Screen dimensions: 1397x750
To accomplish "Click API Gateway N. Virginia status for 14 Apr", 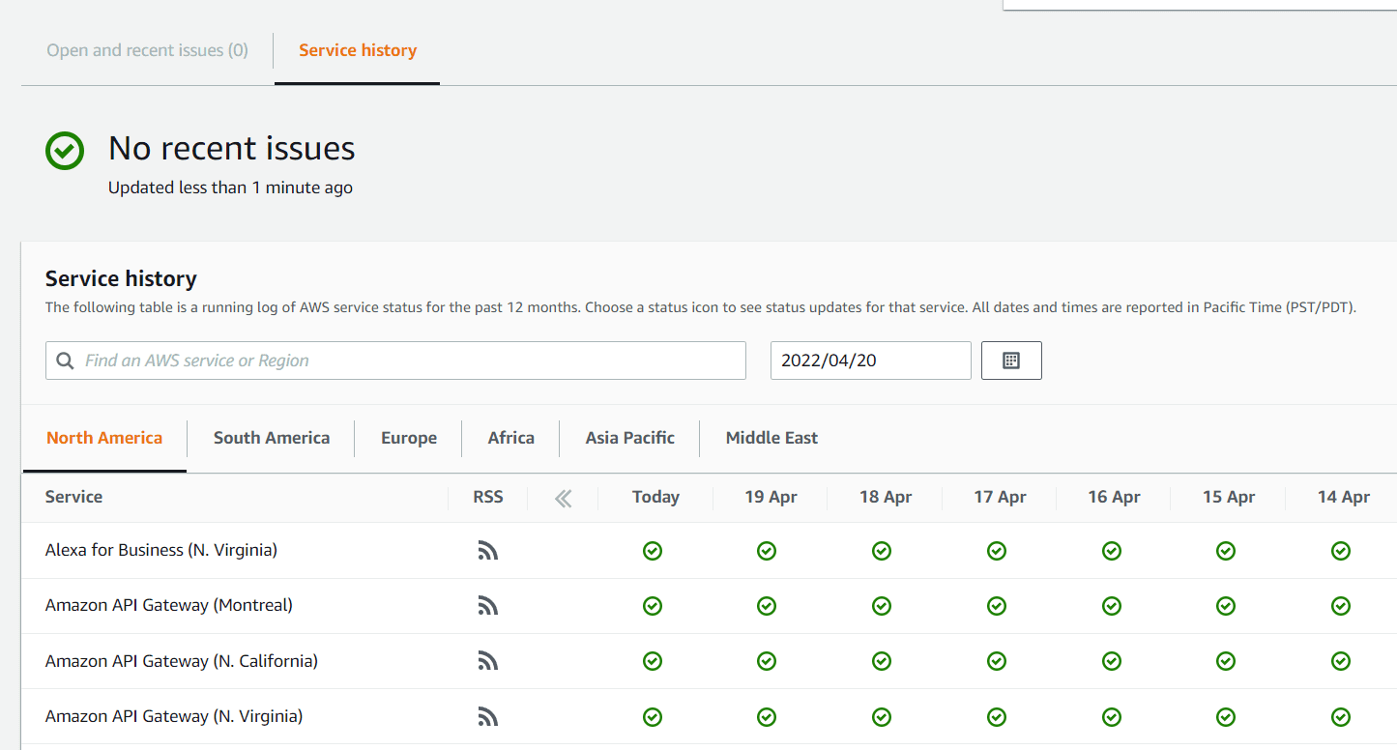I will click(x=1340, y=716).
